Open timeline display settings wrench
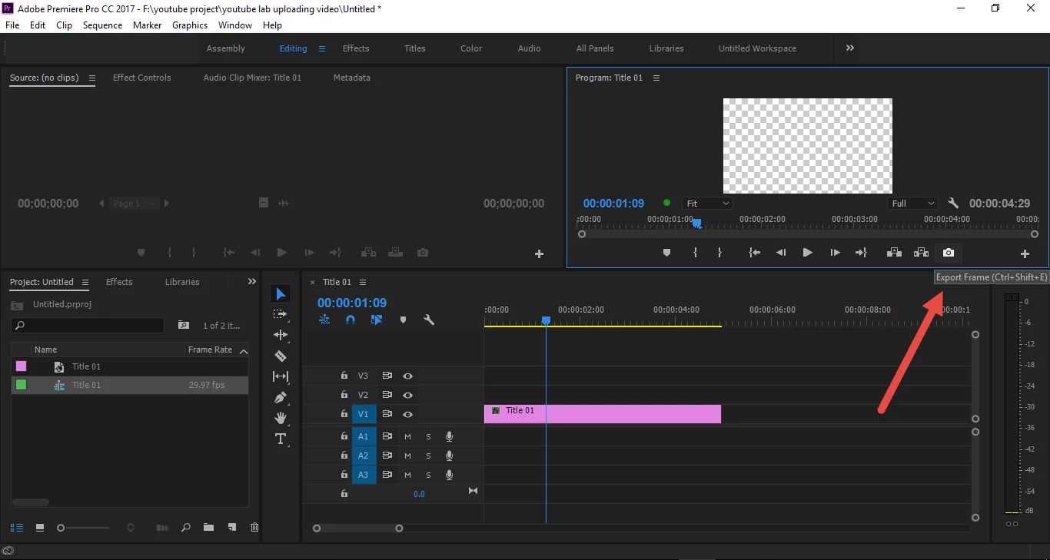Viewport: 1050px width, 560px height. 429,320
